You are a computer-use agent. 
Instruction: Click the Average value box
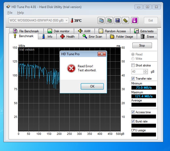coord(144,105)
